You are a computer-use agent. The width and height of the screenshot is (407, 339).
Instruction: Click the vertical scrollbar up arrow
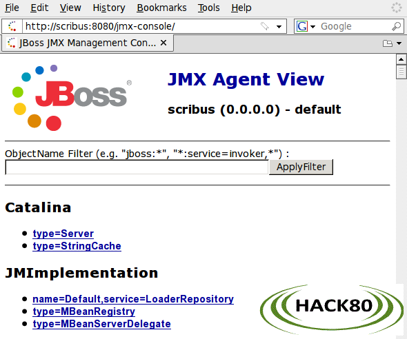(401, 59)
